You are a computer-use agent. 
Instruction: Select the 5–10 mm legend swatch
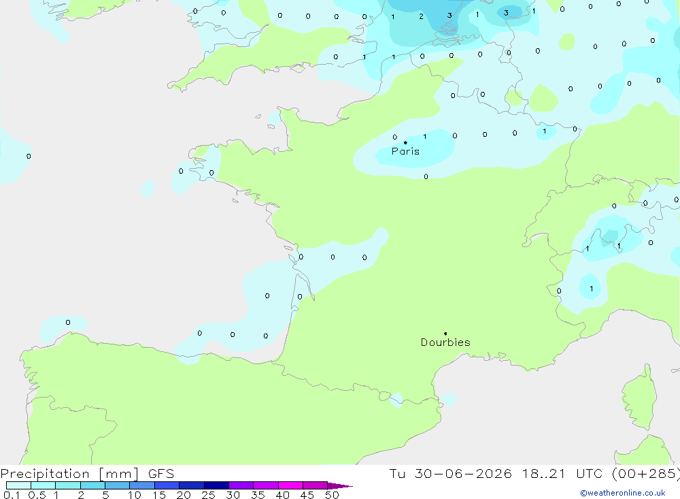pos(118,485)
